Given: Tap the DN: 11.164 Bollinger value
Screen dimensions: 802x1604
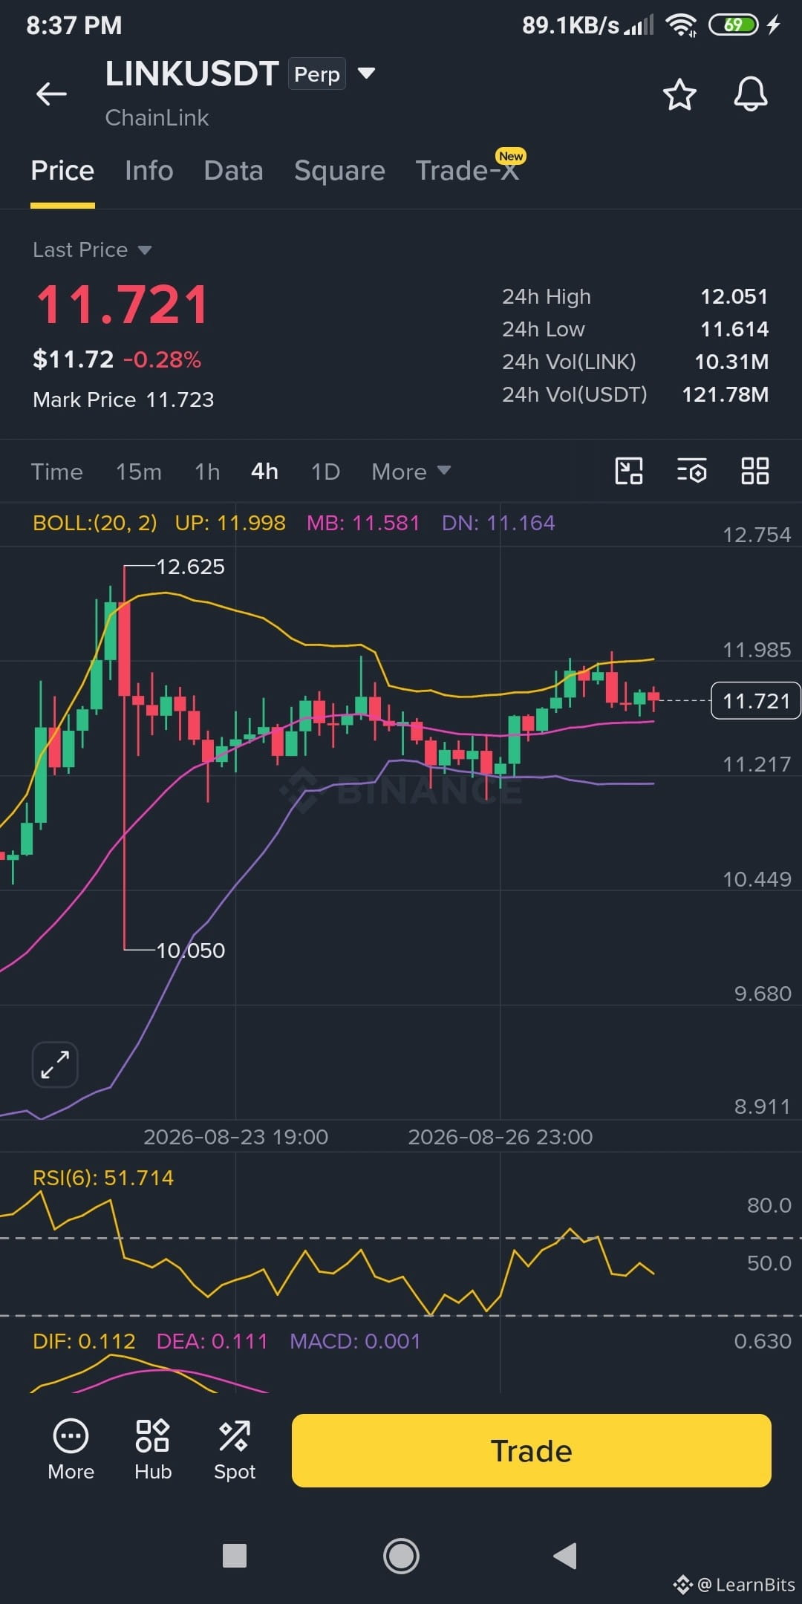Looking at the screenshot, I should click(498, 523).
